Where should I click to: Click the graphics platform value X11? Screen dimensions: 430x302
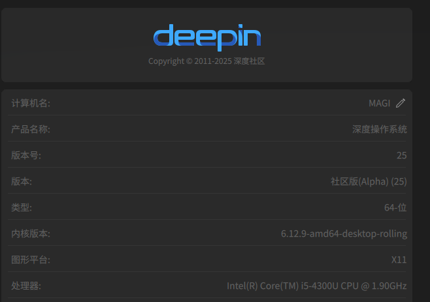point(399,260)
